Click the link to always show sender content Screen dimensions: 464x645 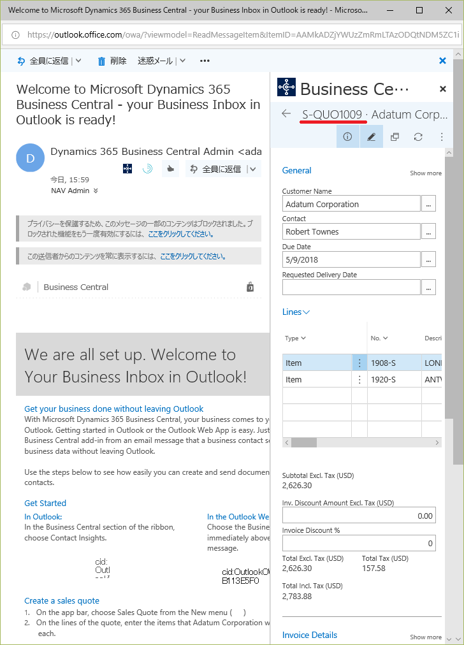pos(193,256)
